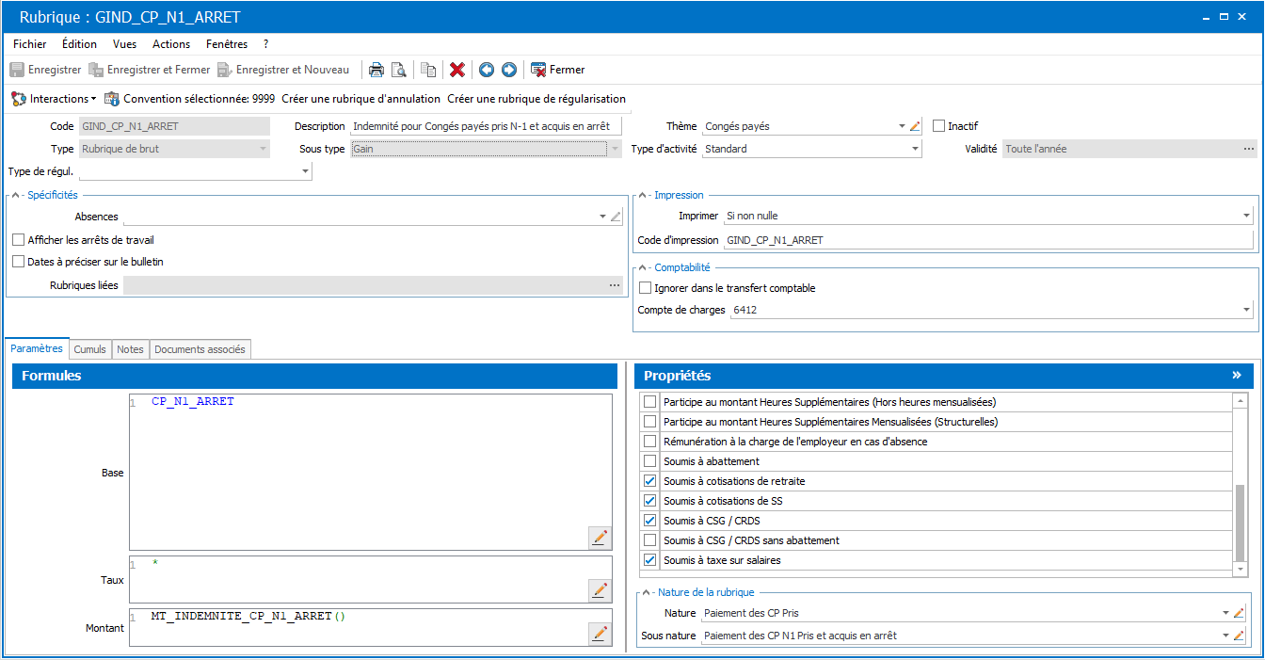Open the ? help menu

coord(266,44)
